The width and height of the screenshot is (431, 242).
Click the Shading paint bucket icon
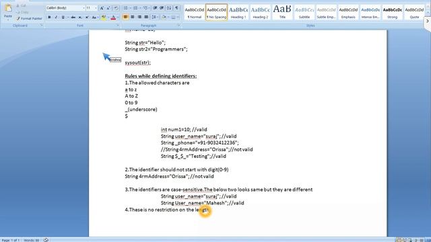tap(164, 17)
